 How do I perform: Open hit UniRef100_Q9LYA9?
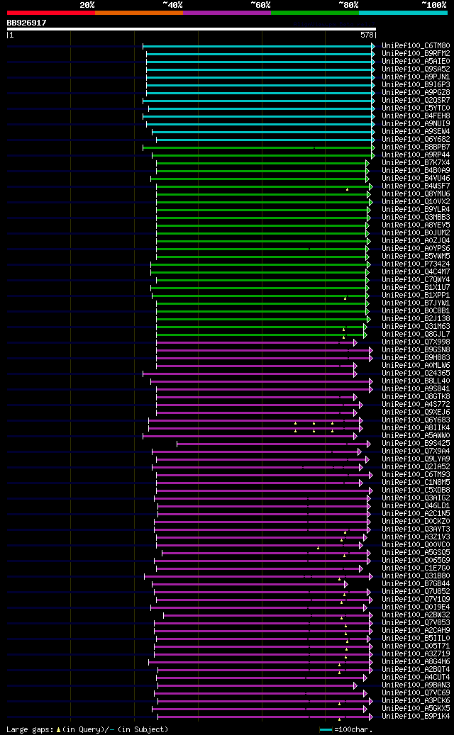coord(416,459)
